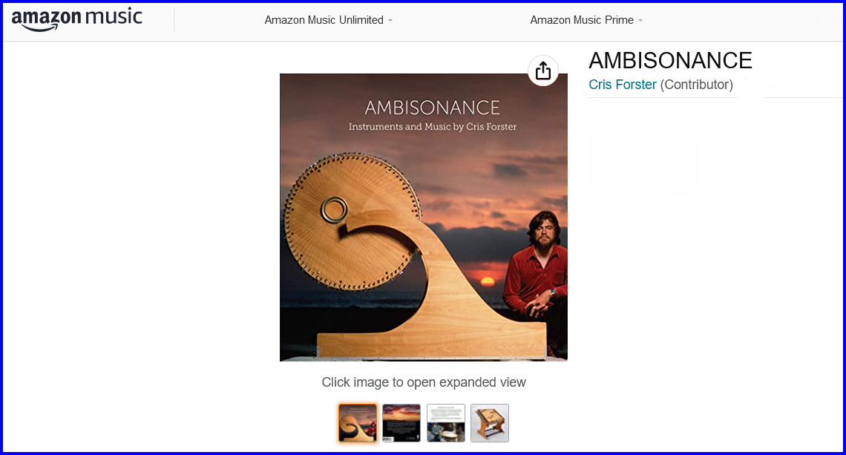
Task: Select the back cover sunset thumbnail
Action: tap(401, 423)
